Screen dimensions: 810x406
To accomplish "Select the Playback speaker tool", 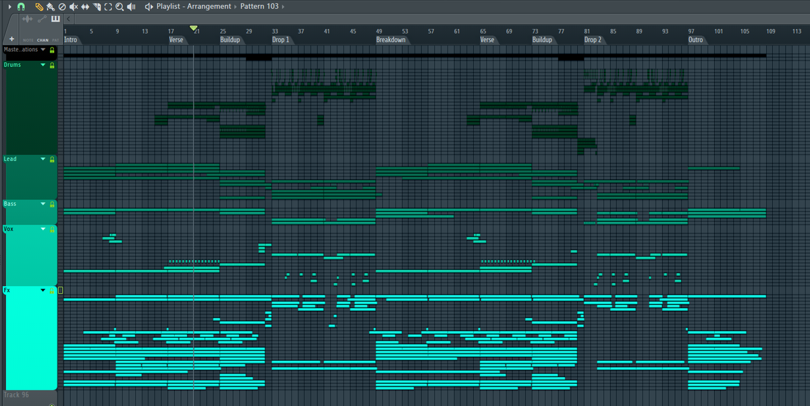I will tap(131, 7).
